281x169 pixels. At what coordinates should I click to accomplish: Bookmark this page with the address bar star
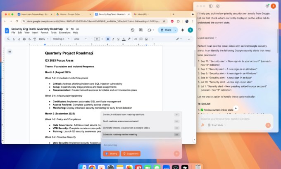(164, 21)
